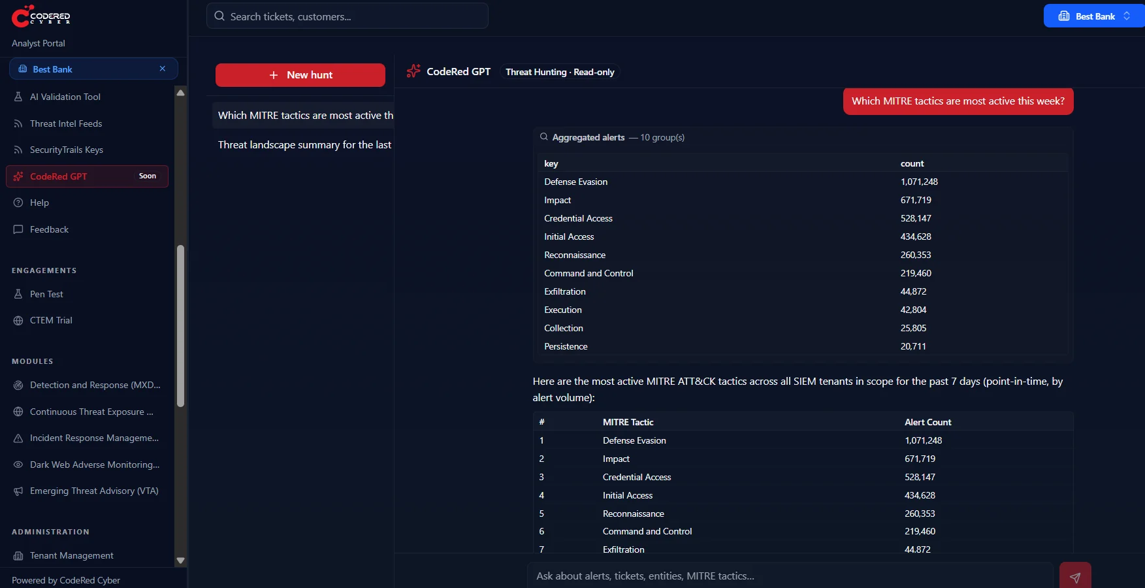
Task: Click the Defense Evasion row in Aggregated alerts
Action: (x=803, y=182)
